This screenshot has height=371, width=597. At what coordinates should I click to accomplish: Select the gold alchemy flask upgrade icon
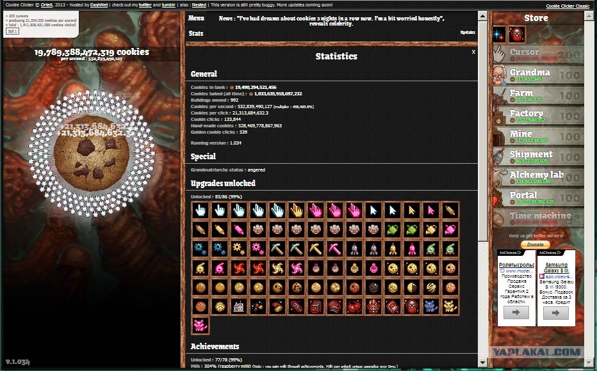point(200,268)
